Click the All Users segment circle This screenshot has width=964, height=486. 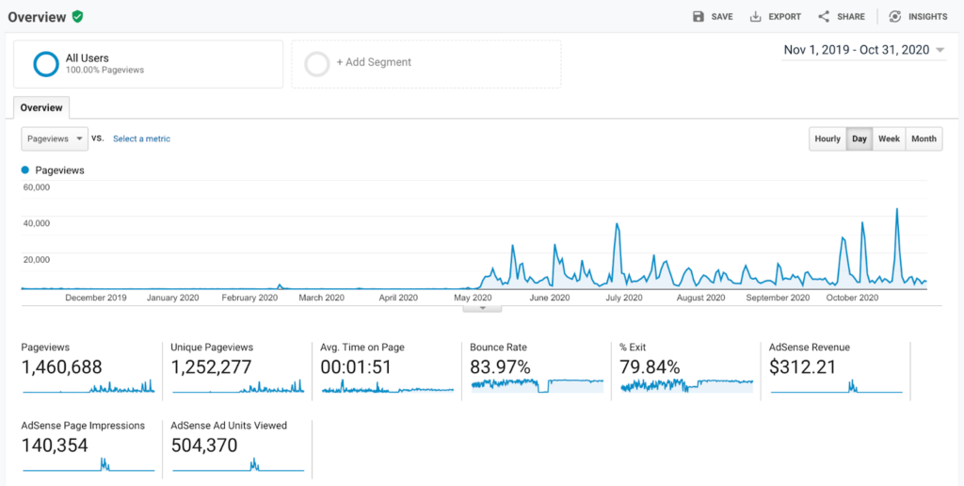pos(46,64)
